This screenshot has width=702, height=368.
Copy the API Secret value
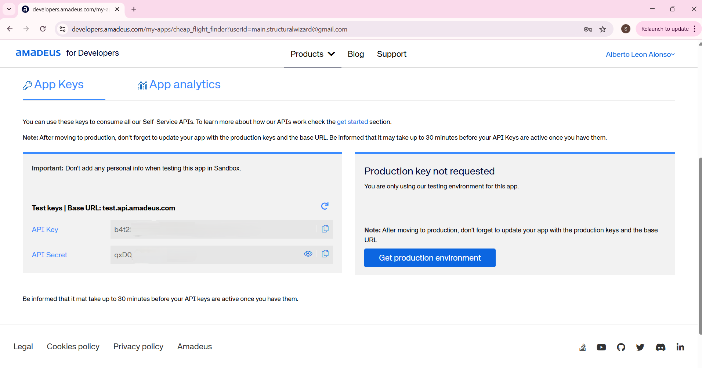click(x=325, y=254)
